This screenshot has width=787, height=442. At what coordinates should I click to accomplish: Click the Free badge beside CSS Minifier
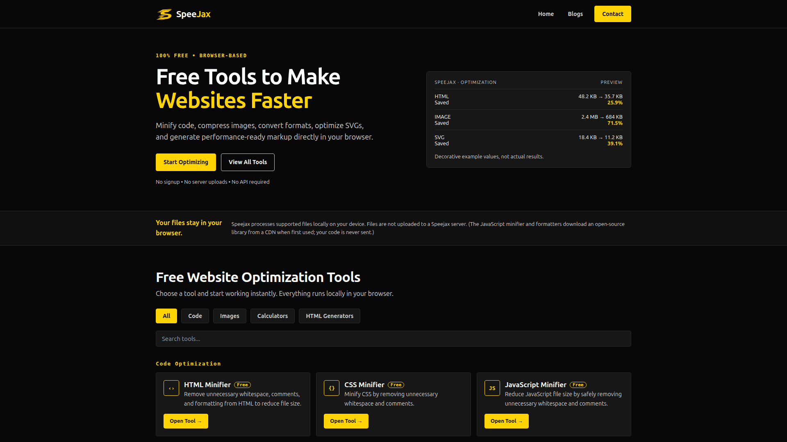[396, 385]
